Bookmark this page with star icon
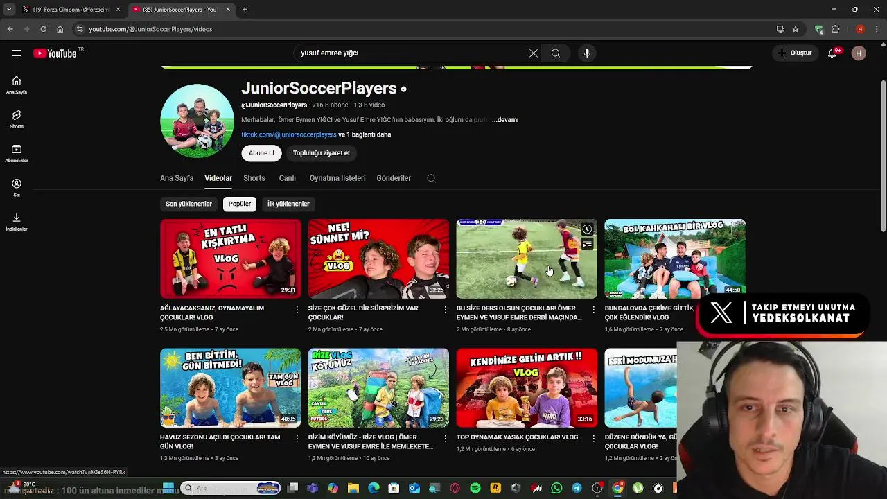Image resolution: width=887 pixels, height=499 pixels. pos(796,29)
